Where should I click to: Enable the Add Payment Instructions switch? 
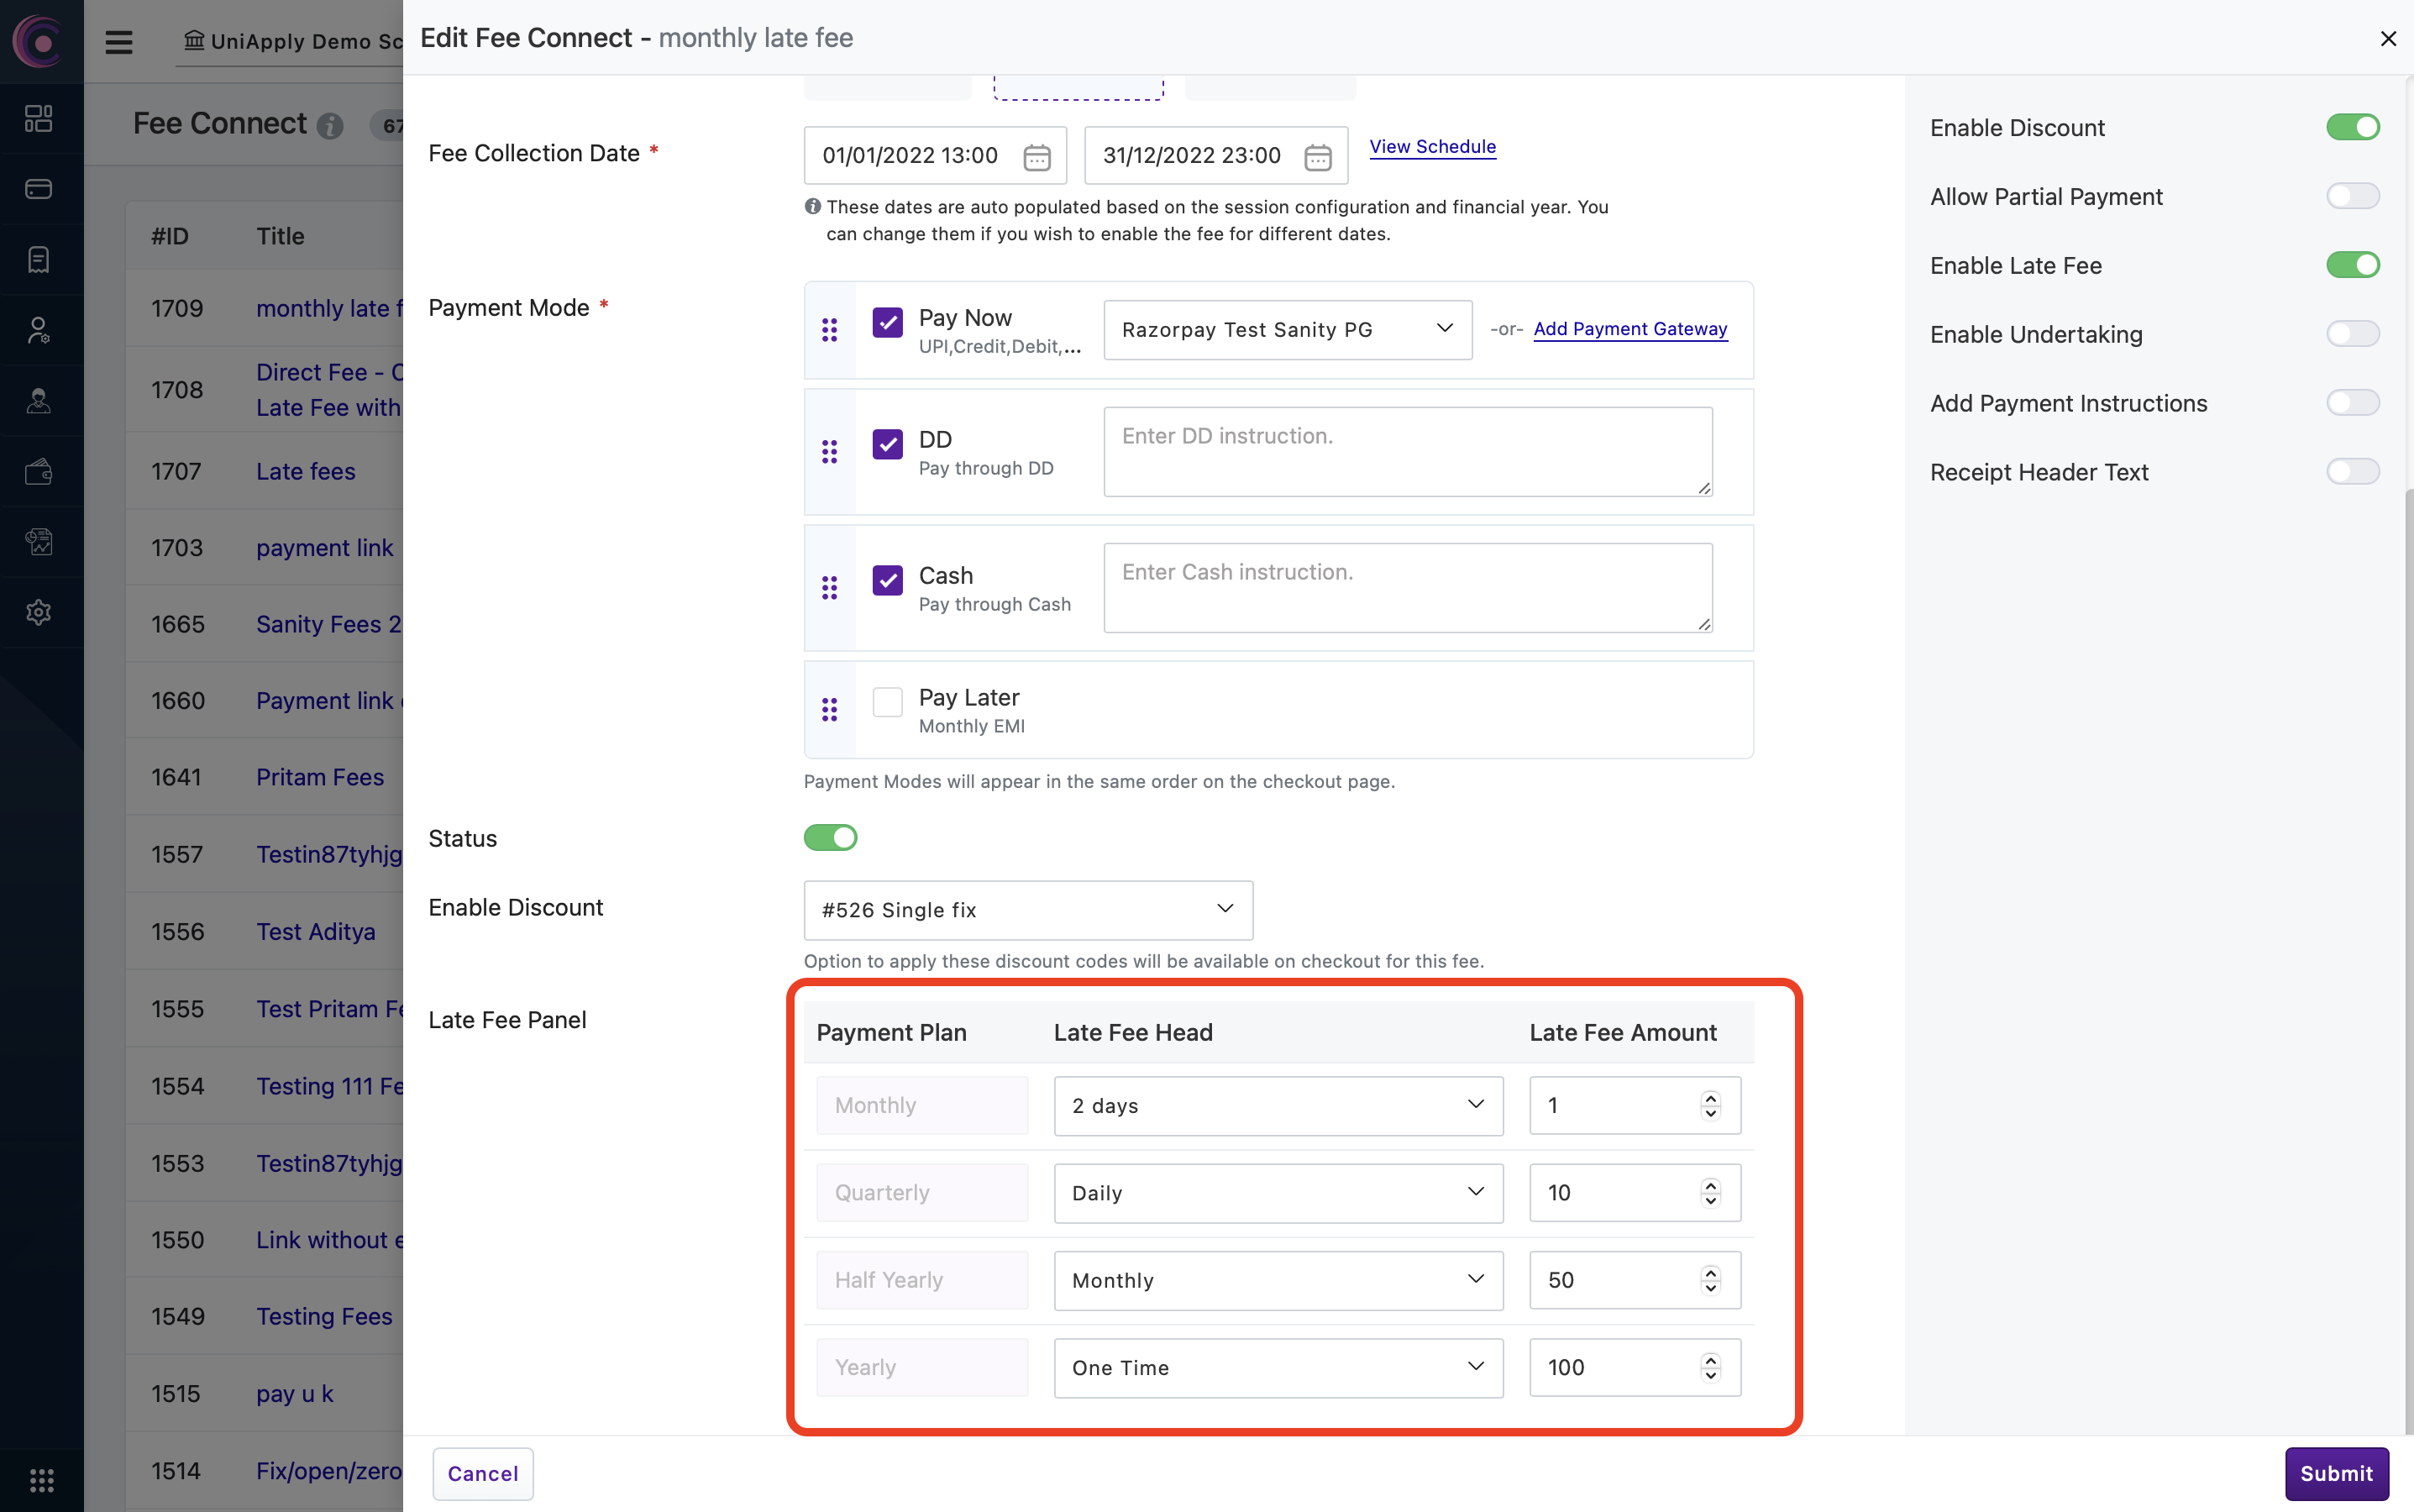(x=2353, y=403)
